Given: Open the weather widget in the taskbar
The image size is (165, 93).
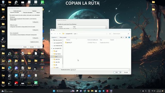Looking at the screenshot, I should (x=7, y=91).
